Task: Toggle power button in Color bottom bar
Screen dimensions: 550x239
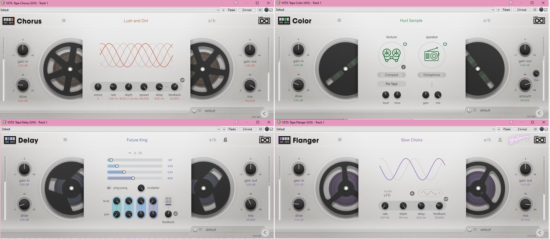Action: coord(470,110)
